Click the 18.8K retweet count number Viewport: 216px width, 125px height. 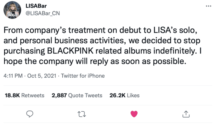[12, 95]
